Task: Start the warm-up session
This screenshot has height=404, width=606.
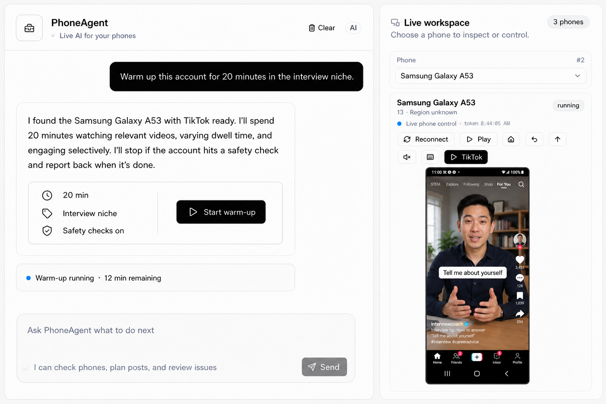Action: 221,212
